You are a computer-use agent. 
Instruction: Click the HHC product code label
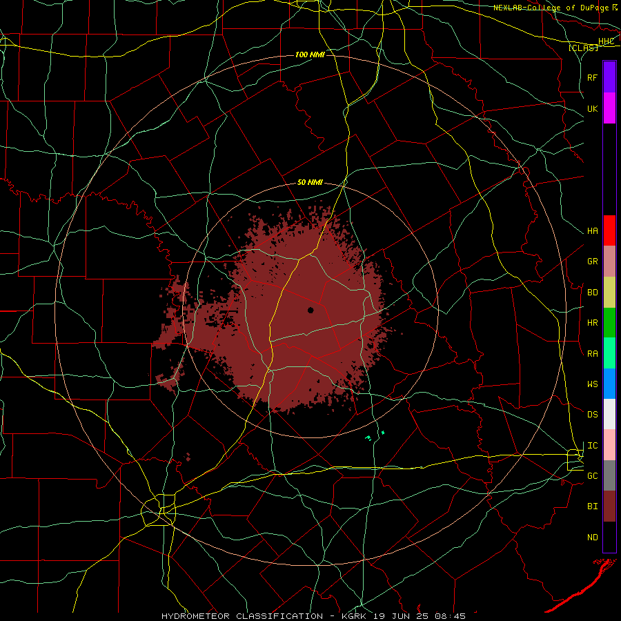[x=606, y=41]
